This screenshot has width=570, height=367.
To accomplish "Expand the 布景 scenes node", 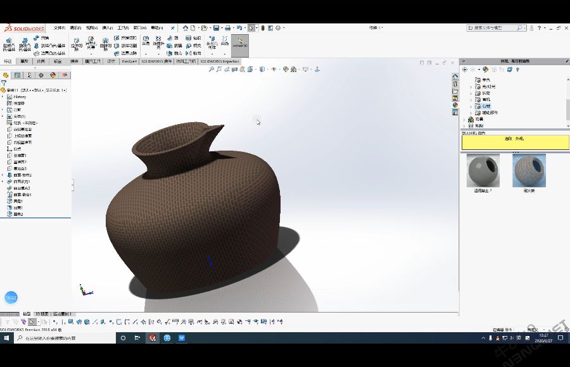I will click(464, 119).
